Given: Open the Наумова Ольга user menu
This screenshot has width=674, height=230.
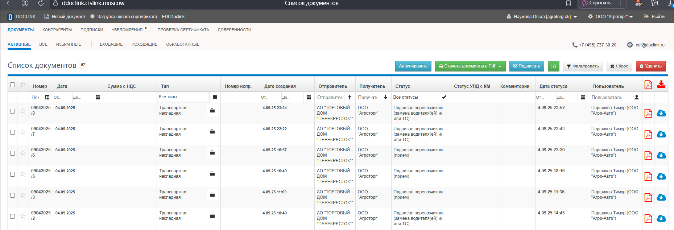Looking at the screenshot, I should (542, 17).
